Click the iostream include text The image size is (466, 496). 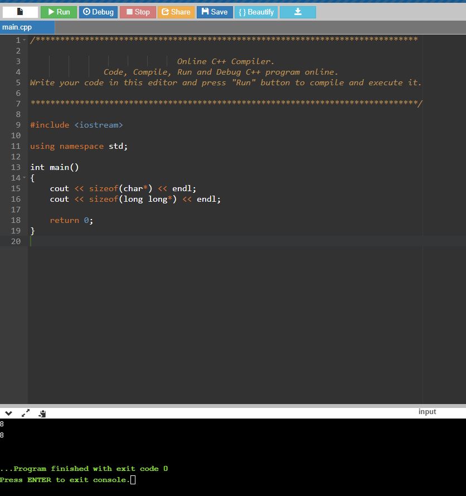pos(98,125)
